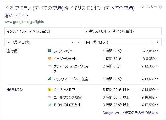Click the ¥14,690〜 price
The height and width of the screenshot is (120, 166).
(150, 90)
